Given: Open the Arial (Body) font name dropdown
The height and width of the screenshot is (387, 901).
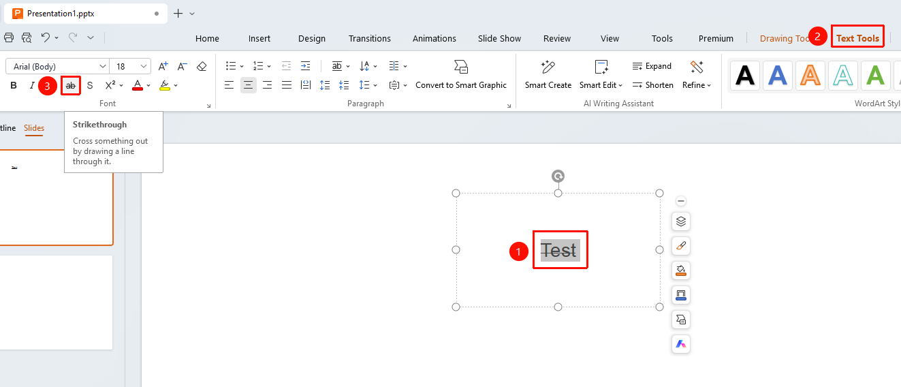Looking at the screenshot, I should coord(103,66).
